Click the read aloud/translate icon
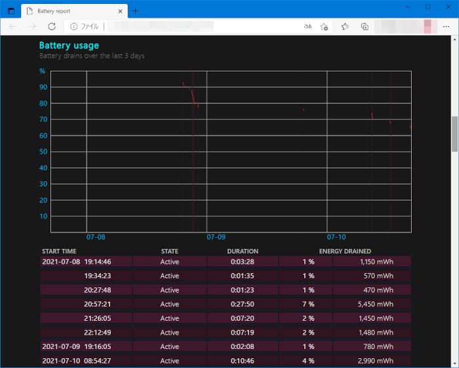The height and width of the screenshot is (368, 459). pos(308,26)
